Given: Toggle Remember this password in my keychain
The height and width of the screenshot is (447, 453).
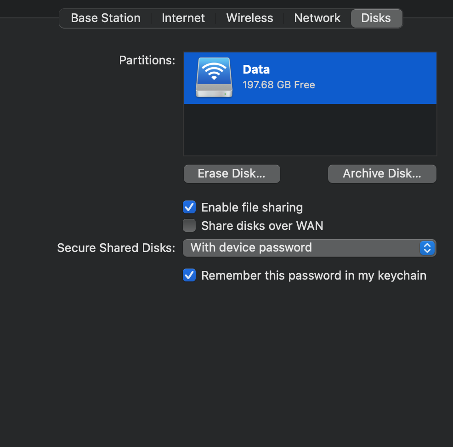Looking at the screenshot, I should pos(189,275).
